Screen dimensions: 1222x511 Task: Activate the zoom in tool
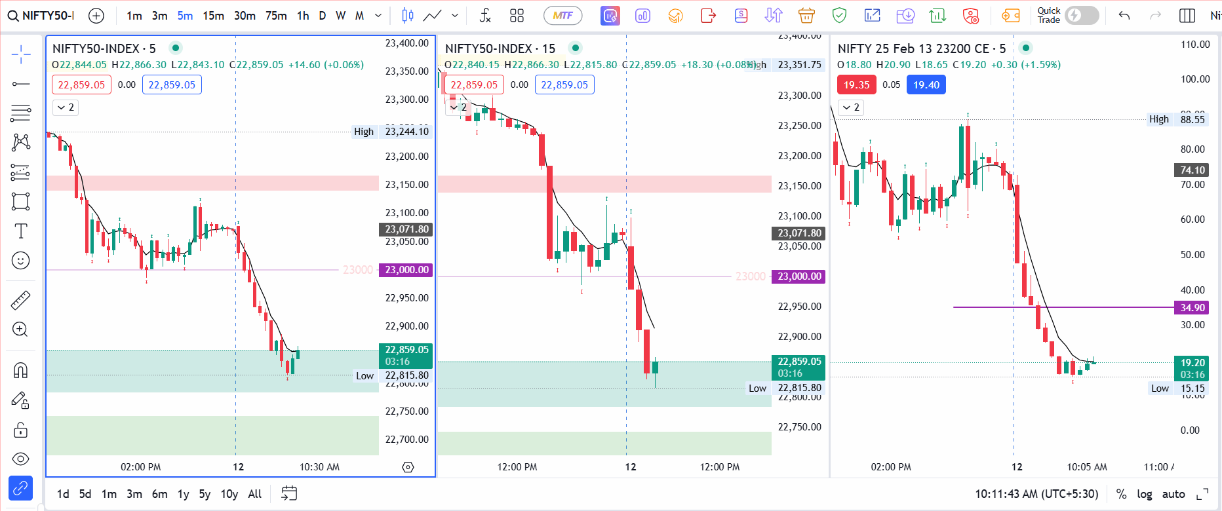pos(20,329)
